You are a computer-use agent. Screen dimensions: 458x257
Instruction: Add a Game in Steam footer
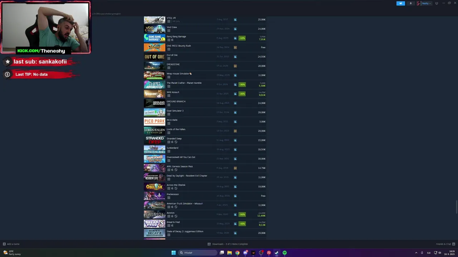coord(11,244)
